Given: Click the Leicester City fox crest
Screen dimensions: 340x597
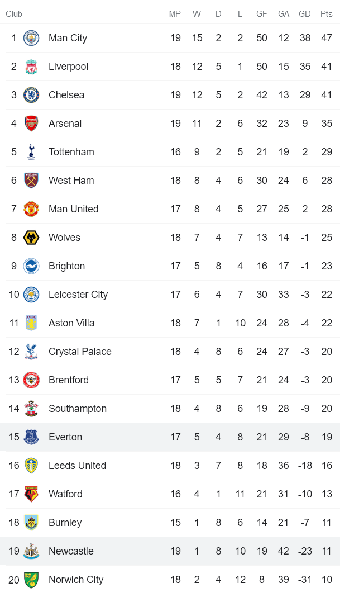Looking at the screenshot, I should click(31, 295).
